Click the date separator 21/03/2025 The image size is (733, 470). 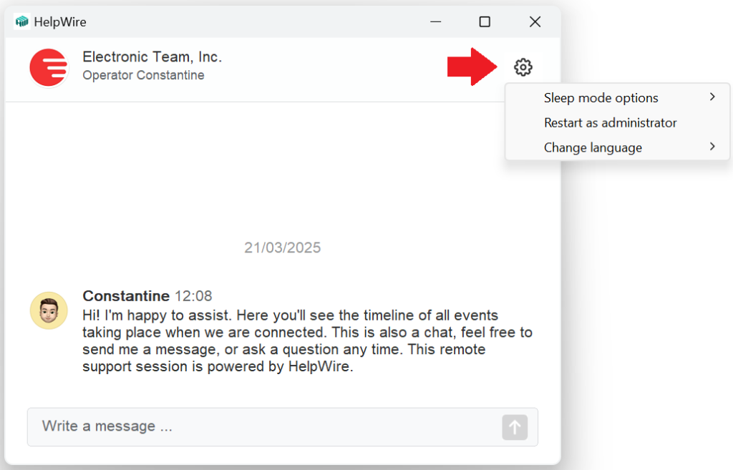[282, 248]
